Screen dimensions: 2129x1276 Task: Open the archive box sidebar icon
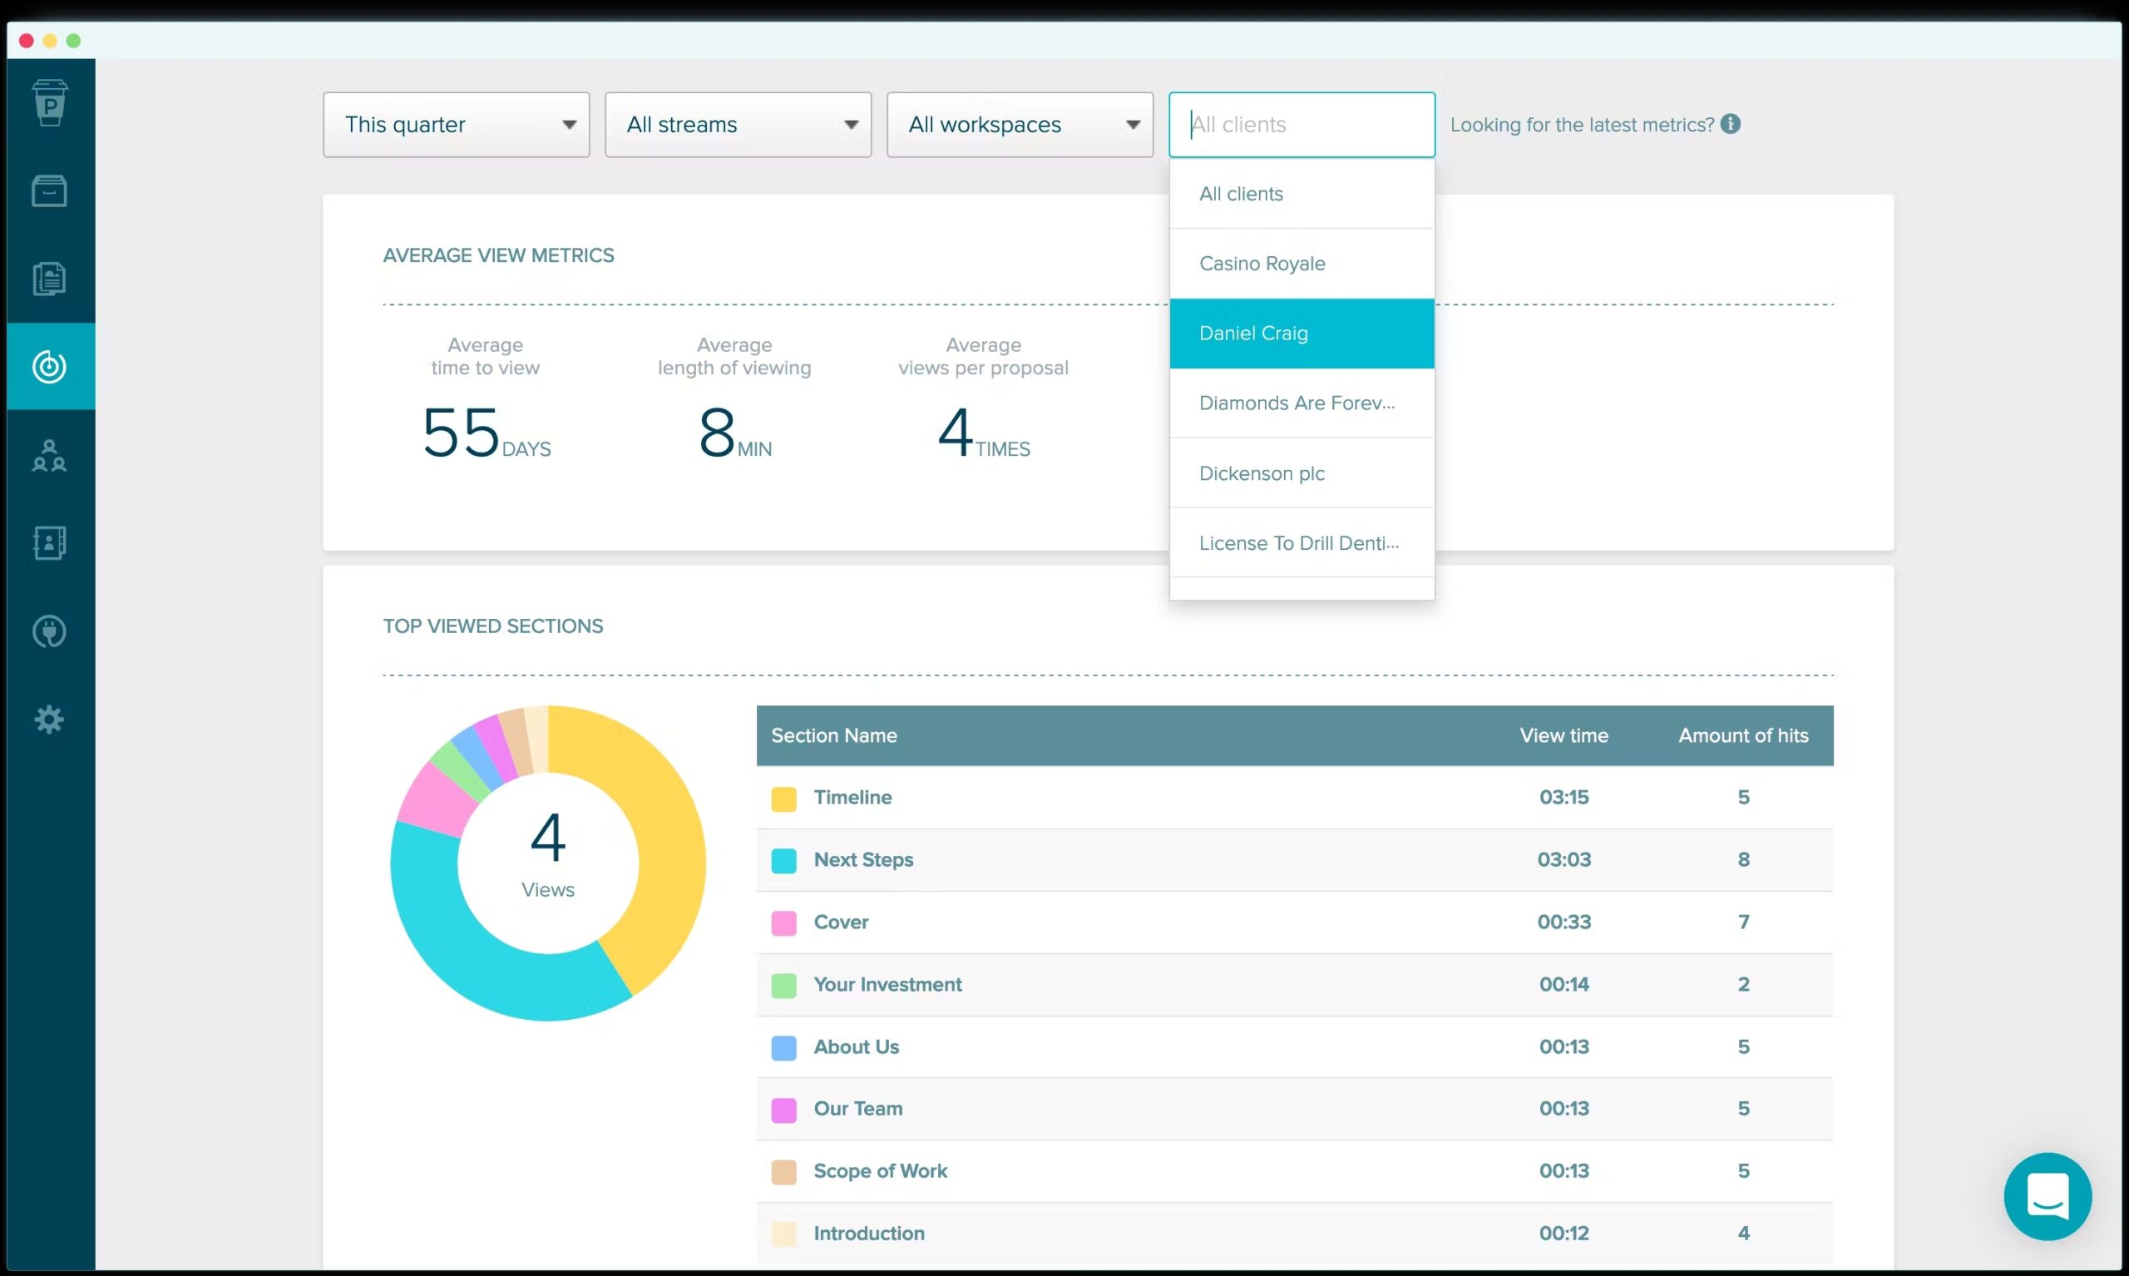(50, 190)
